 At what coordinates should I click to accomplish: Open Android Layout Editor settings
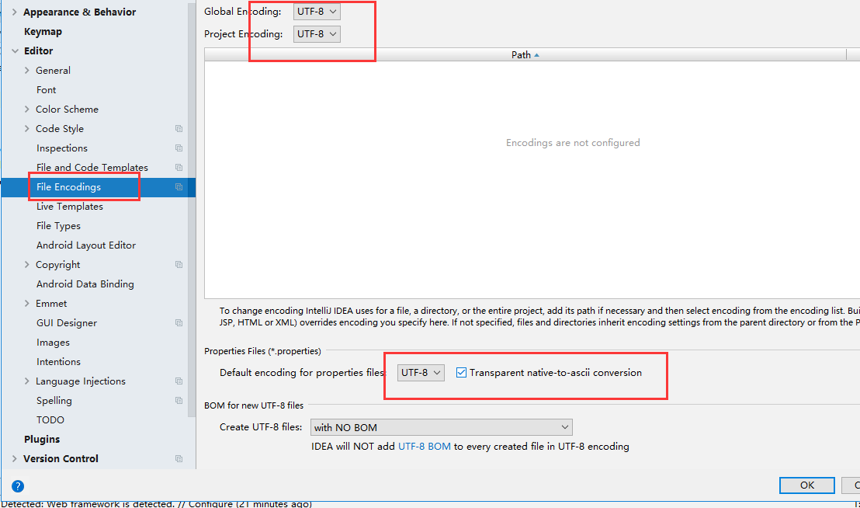coord(86,245)
